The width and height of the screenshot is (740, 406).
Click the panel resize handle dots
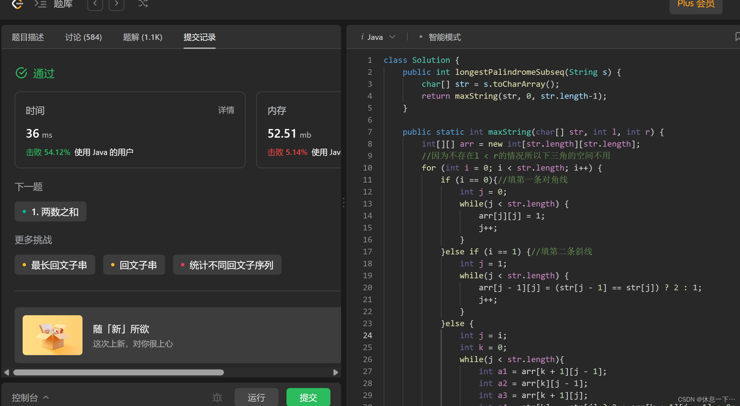[x=344, y=203]
